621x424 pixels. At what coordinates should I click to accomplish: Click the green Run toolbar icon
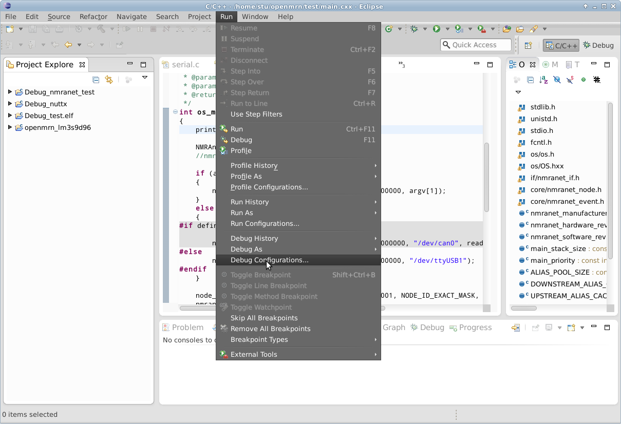437,29
